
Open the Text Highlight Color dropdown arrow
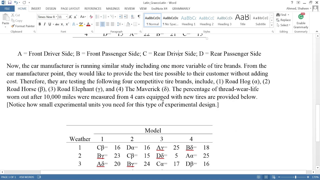tap(84, 24)
